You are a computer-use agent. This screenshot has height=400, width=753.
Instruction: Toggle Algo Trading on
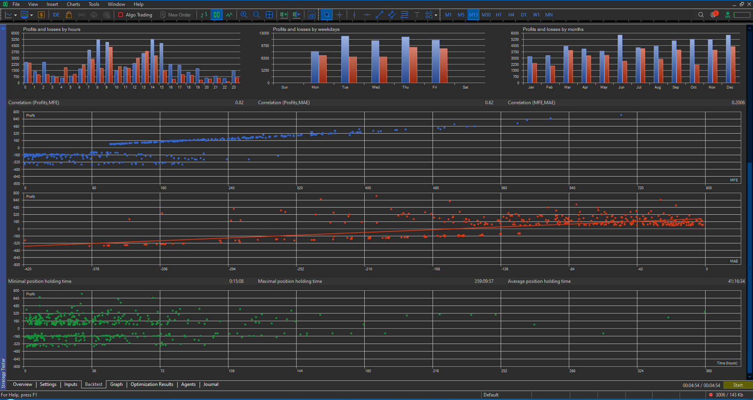point(135,14)
